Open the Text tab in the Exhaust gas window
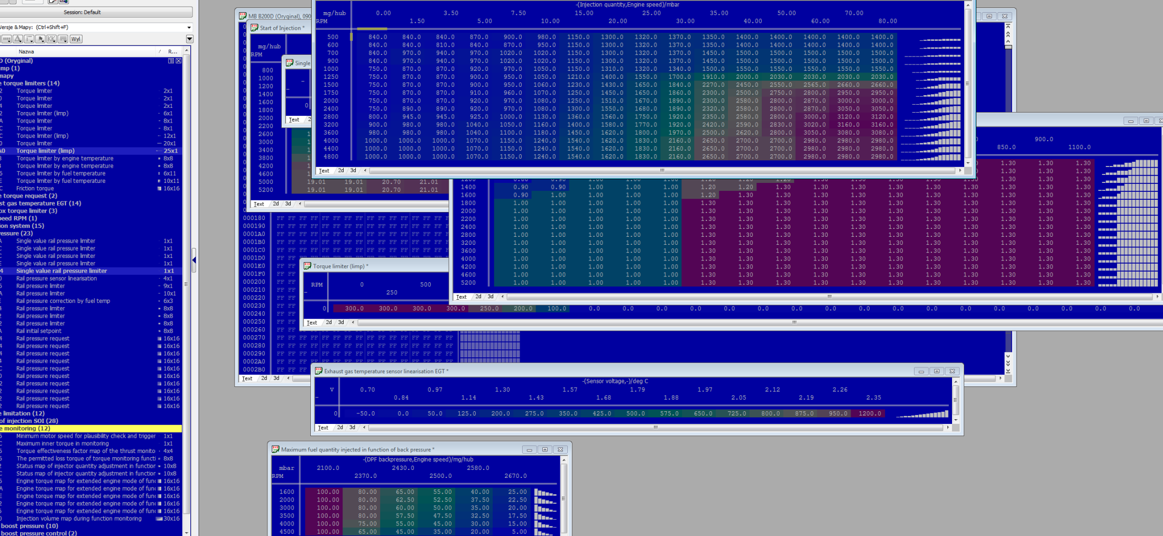The height and width of the screenshot is (536, 1163). pyautogui.click(x=323, y=428)
